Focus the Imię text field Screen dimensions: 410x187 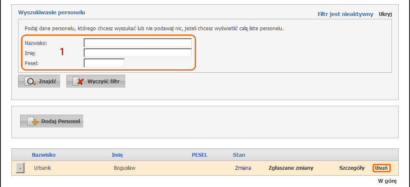138,53
